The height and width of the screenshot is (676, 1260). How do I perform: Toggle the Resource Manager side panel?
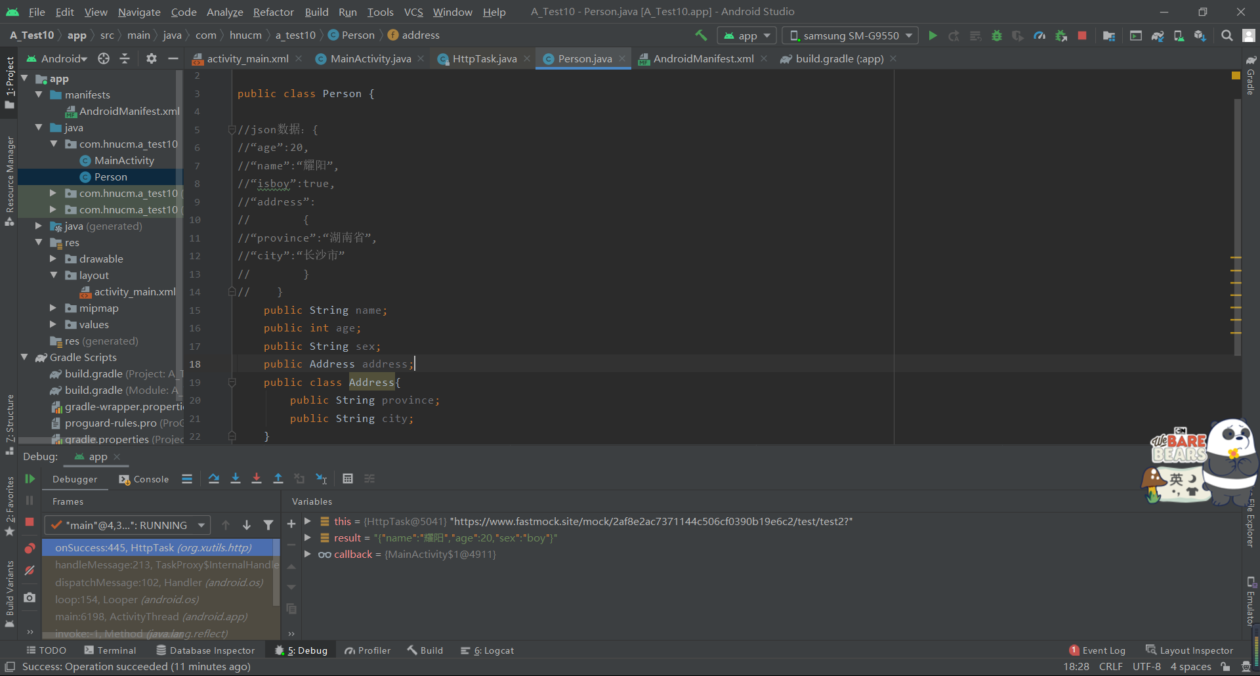coord(9,180)
